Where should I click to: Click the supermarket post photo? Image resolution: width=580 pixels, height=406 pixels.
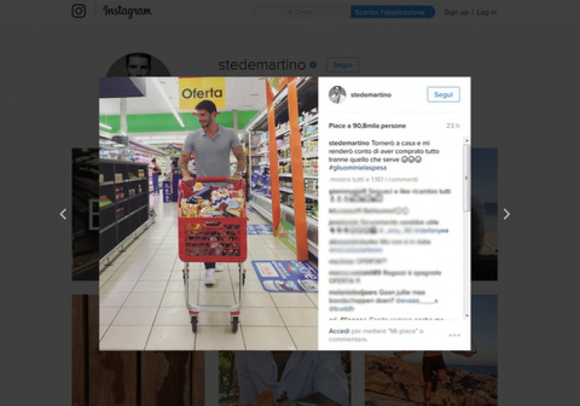[x=209, y=213]
